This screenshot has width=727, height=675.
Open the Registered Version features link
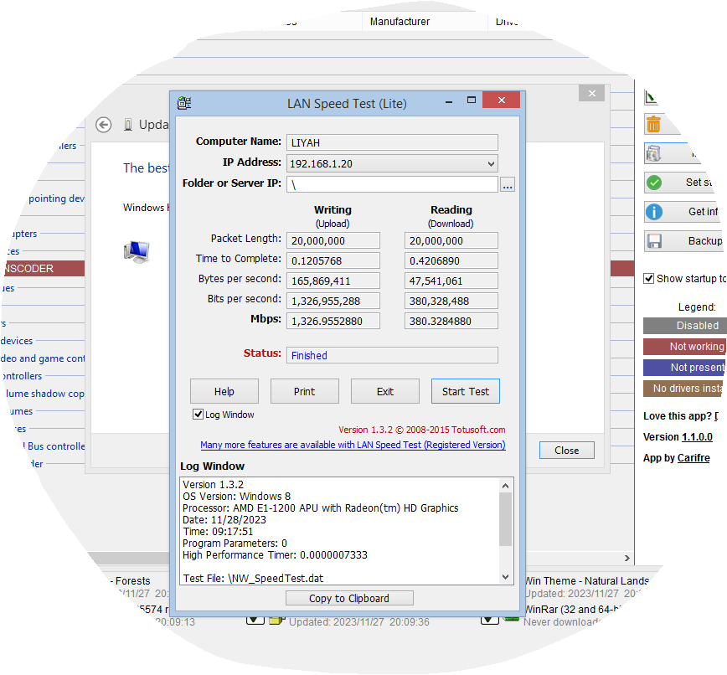coord(353,445)
